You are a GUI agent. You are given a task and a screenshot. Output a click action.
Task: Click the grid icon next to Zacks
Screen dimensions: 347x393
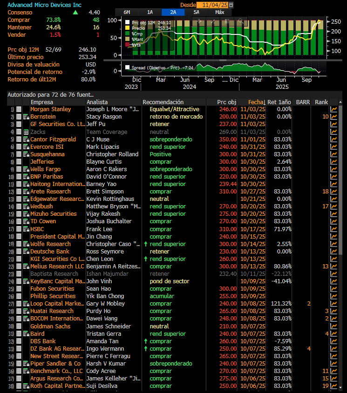(26, 132)
